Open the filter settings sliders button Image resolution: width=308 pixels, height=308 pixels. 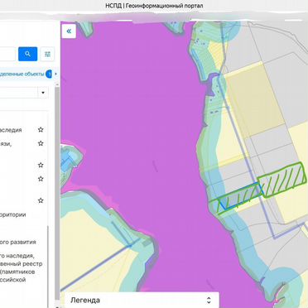point(47,54)
